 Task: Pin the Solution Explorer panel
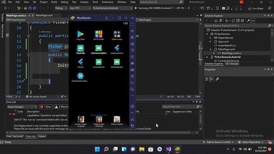point(268,16)
